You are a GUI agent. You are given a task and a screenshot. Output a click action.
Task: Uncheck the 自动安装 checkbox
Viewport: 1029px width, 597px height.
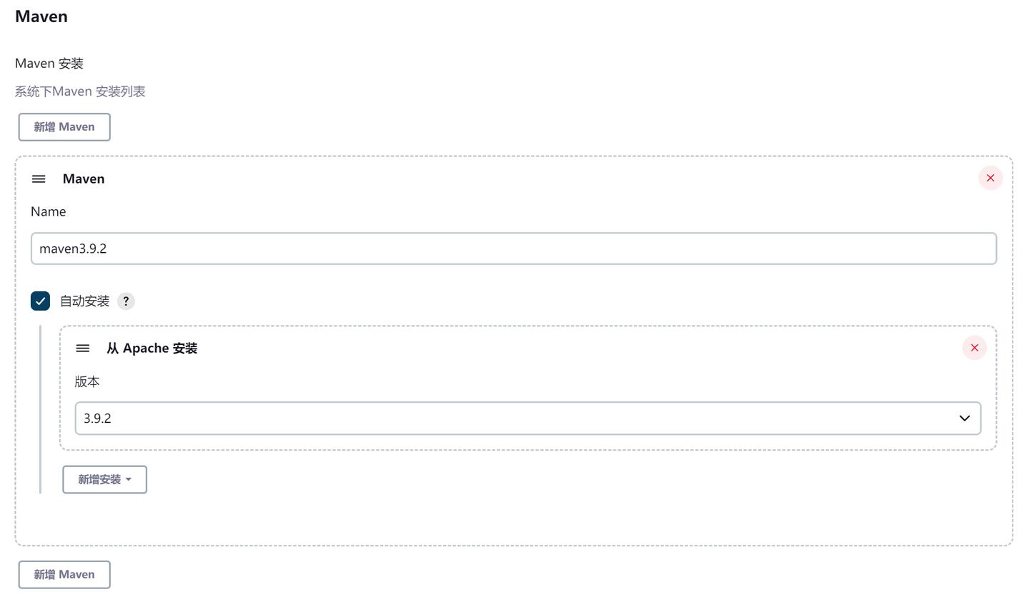[40, 301]
